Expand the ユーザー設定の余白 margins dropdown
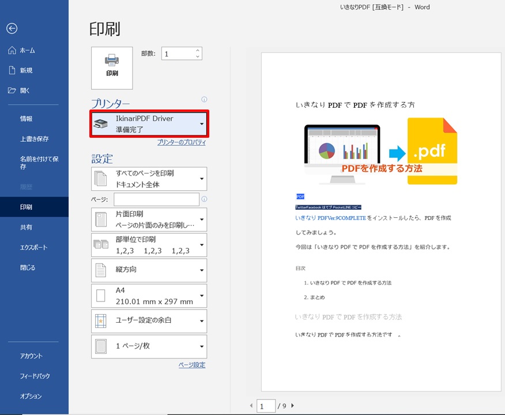This screenshot has width=505, height=415. [149, 321]
